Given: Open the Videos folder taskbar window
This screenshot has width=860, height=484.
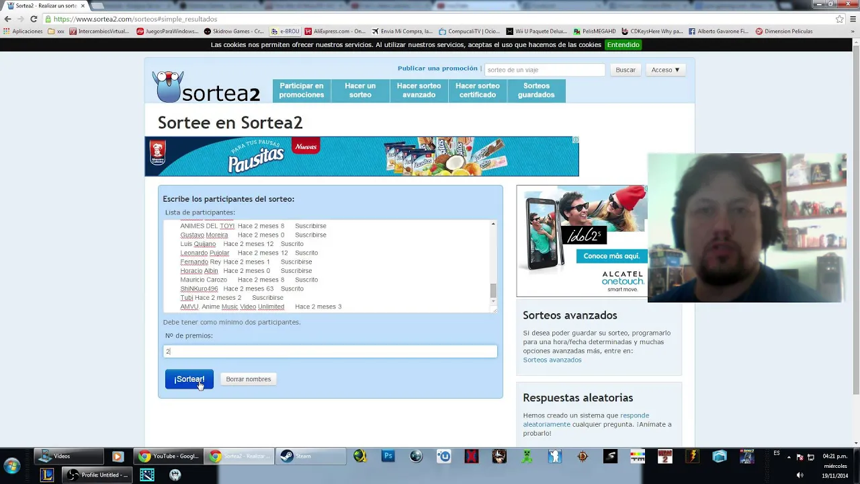Looking at the screenshot, I should 69,456.
